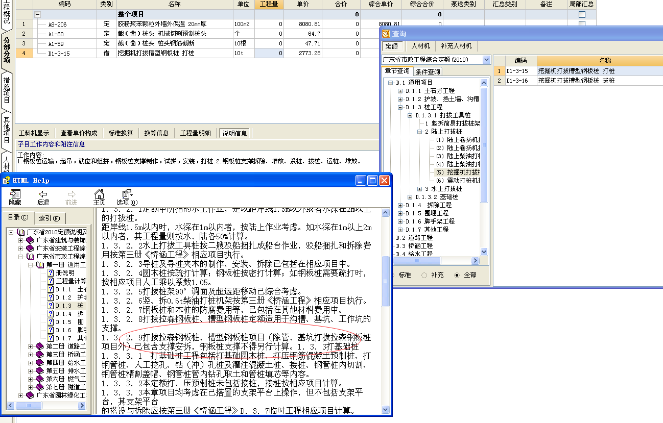Click the 综合单价 column header in the main table
The width and height of the screenshot is (663, 423).
coord(380,4)
